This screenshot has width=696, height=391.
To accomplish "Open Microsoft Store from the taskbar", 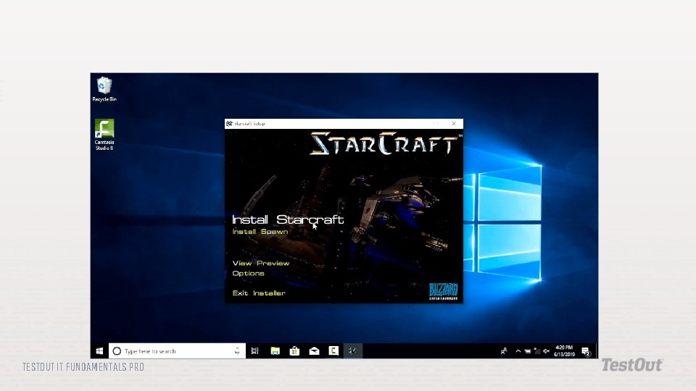I will tap(294, 351).
